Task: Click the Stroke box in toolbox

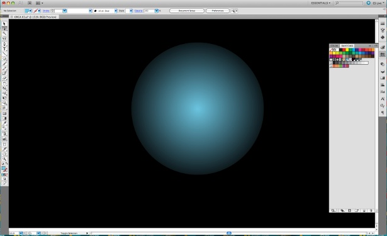Action: pos(6,170)
